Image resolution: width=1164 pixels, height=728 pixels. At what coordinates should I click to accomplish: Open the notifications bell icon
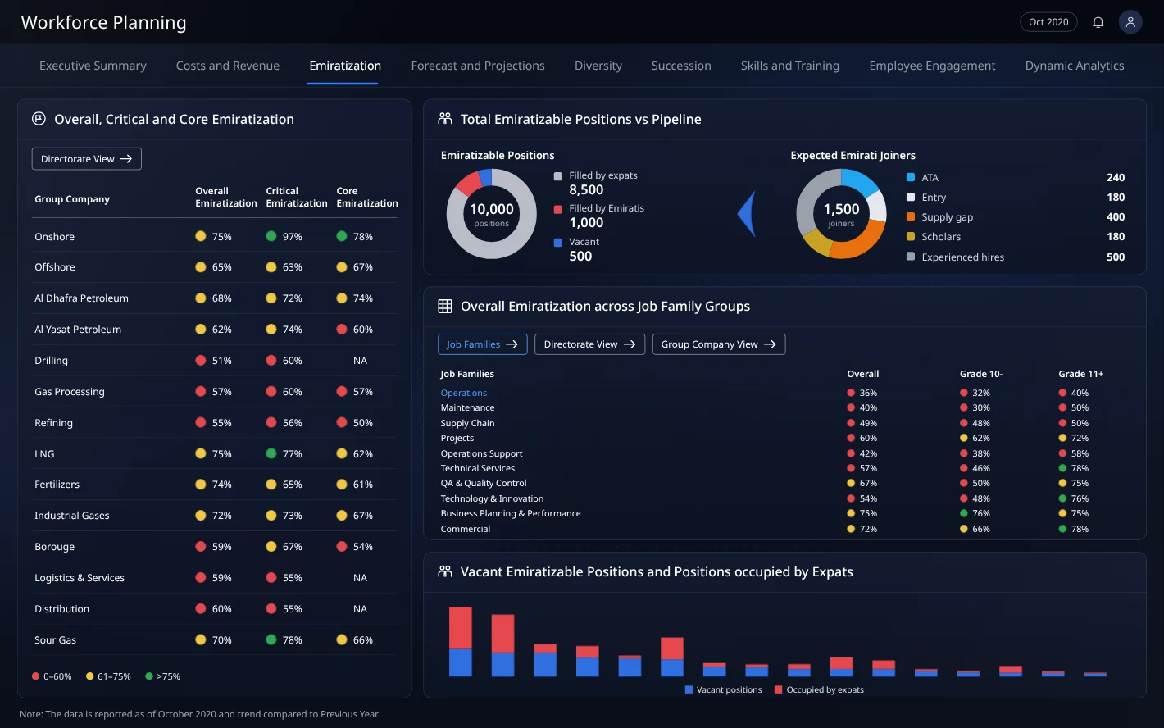[1098, 22]
